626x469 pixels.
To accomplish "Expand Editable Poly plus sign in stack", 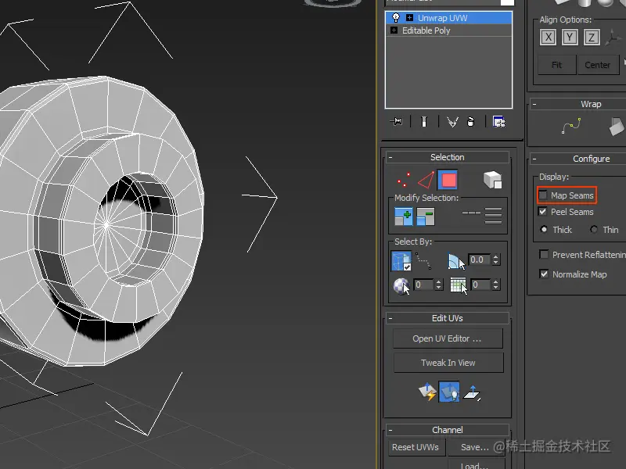I will [394, 30].
